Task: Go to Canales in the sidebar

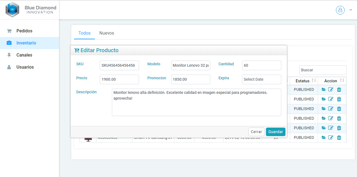Action: coord(24,55)
